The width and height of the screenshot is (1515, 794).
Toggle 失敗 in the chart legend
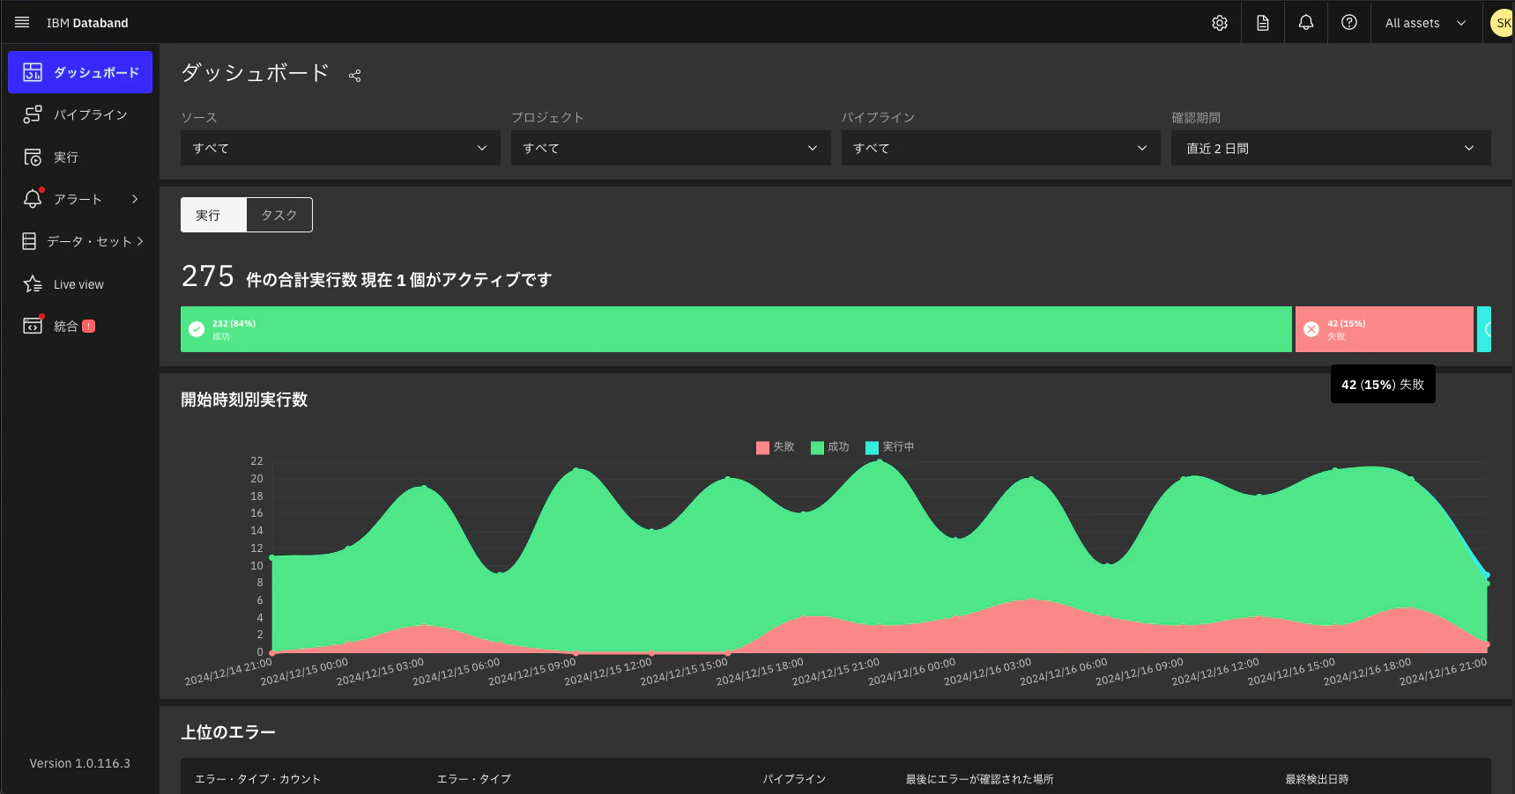pyautogui.click(x=776, y=447)
